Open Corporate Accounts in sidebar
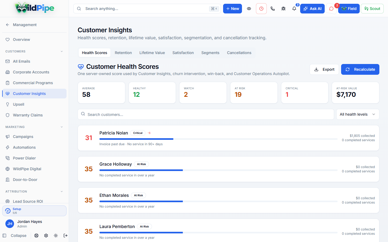Screen dimensions: 388x242 pos(34,72)
